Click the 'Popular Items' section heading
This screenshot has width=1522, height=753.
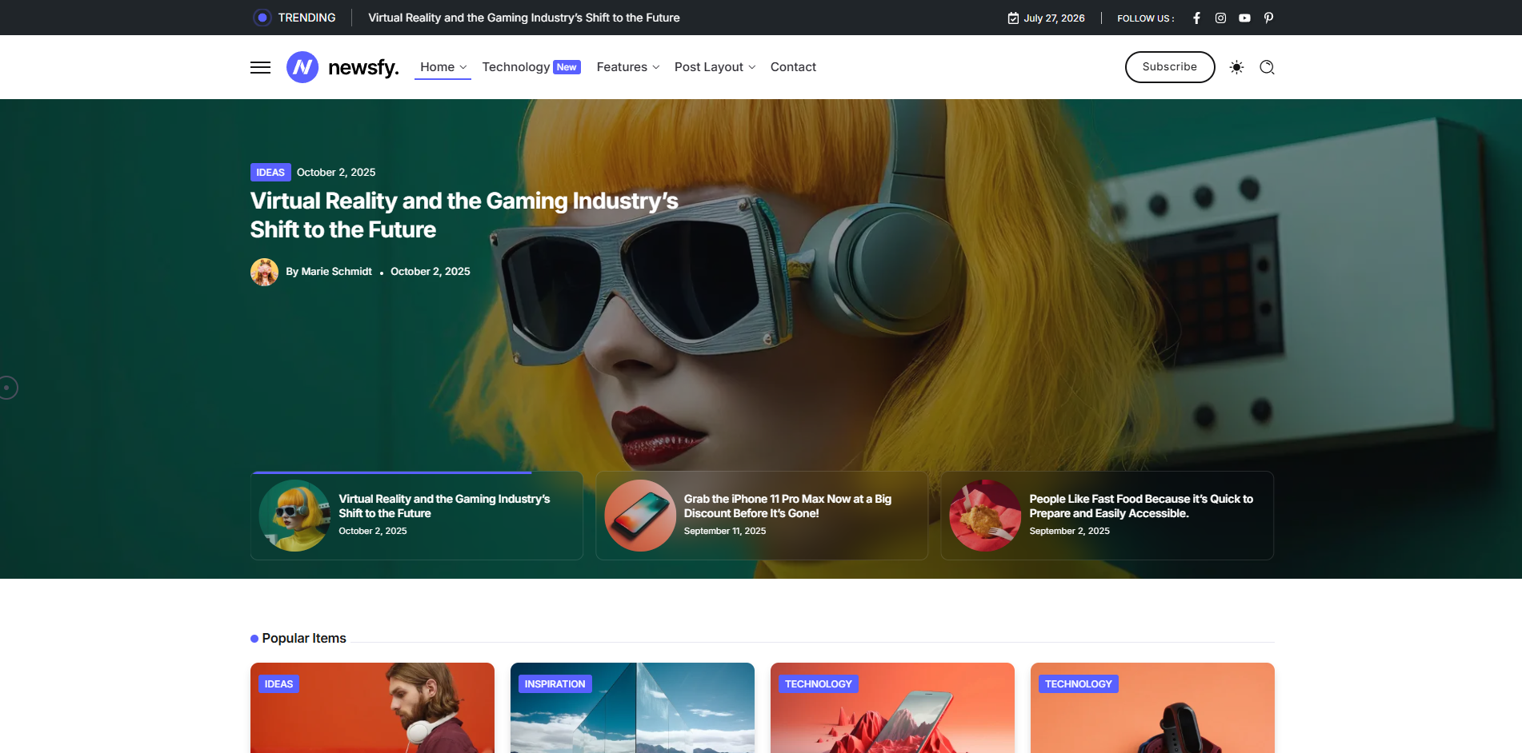tap(304, 638)
